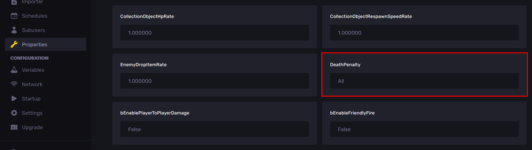This screenshot has height=150, width=532.
Task: Click the Subusers person icon
Action: click(x=14, y=30)
